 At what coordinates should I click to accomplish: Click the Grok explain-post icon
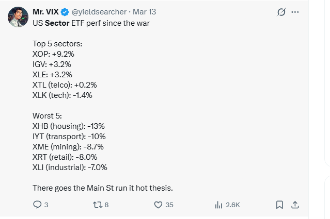point(282,12)
